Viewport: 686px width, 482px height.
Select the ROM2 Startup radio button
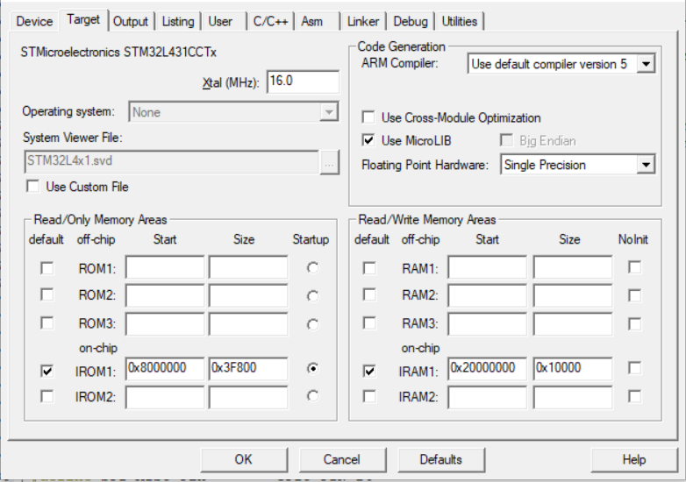click(312, 296)
